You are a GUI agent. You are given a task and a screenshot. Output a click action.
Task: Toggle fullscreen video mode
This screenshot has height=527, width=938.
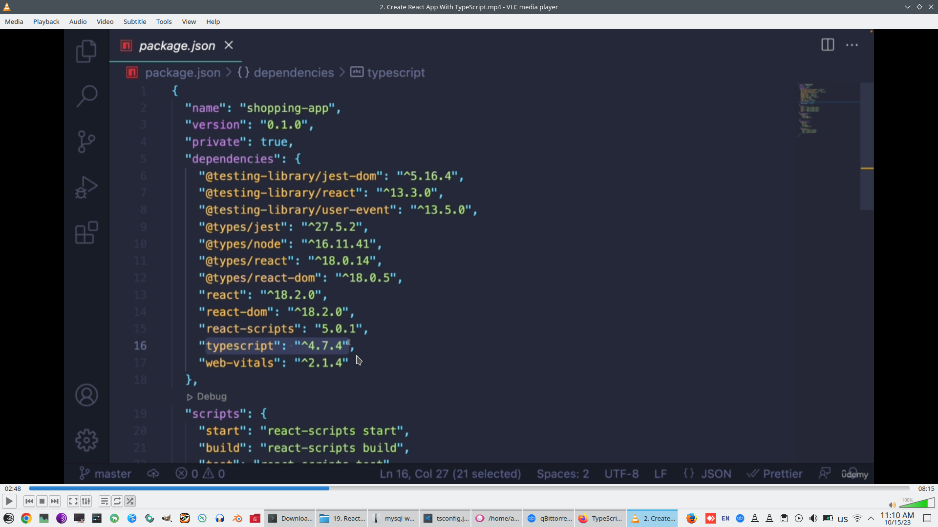[73, 501]
